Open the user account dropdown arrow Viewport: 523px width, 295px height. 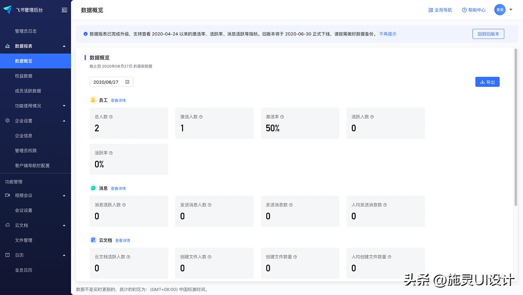coord(511,10)
